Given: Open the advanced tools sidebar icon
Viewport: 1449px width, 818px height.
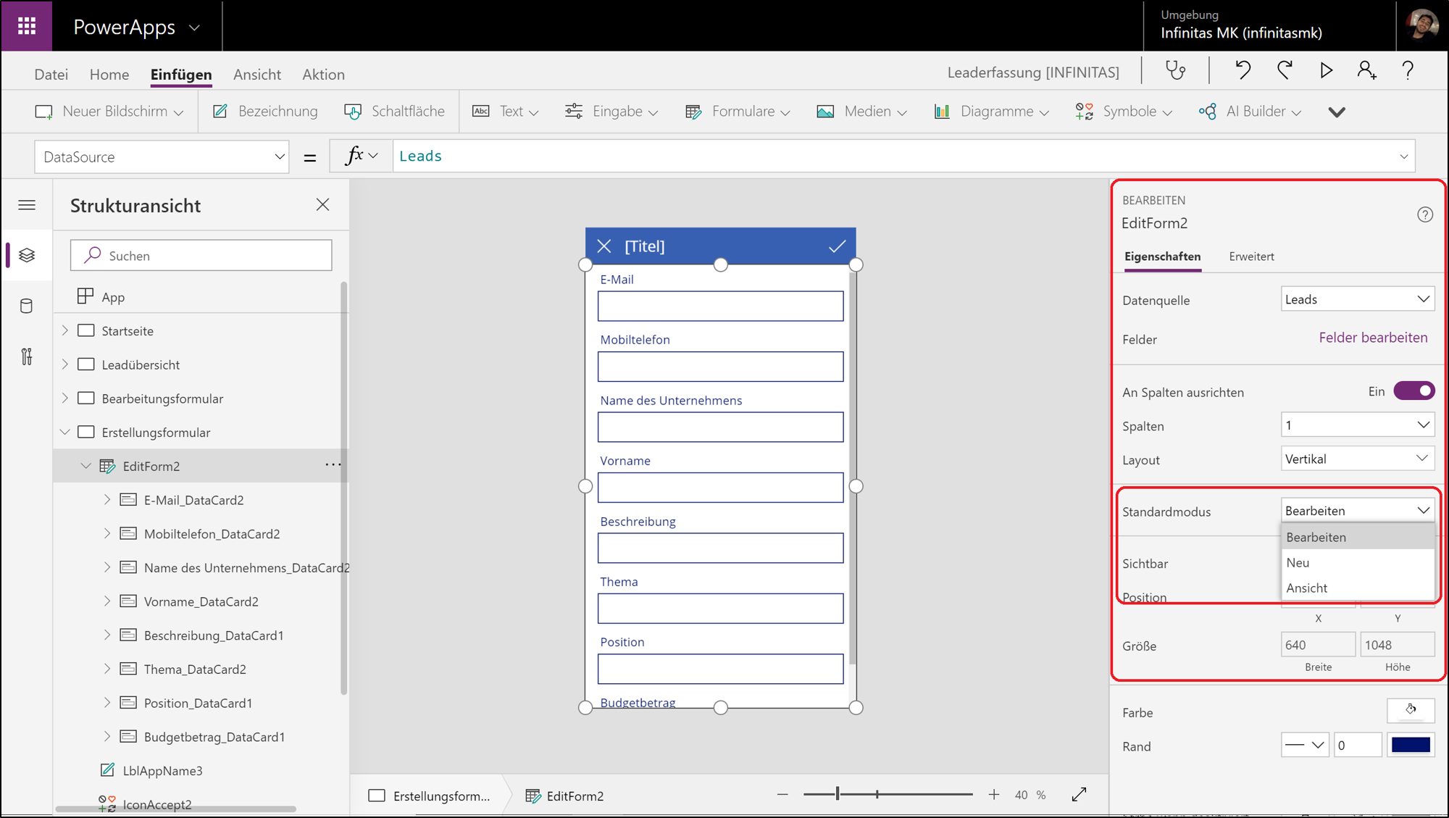Looking at the screenshot, I should pos(27,356).
